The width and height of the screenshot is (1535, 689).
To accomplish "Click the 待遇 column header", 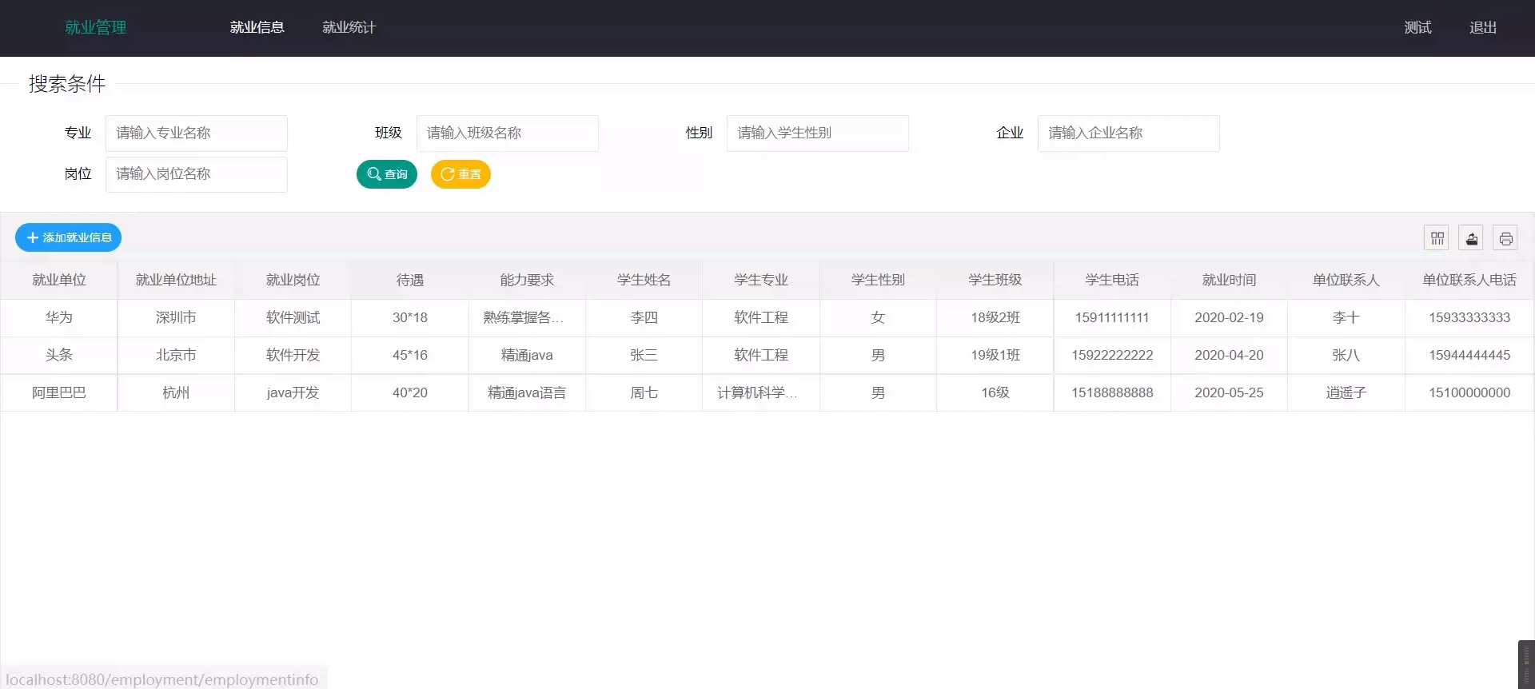I will pos(410,280).
